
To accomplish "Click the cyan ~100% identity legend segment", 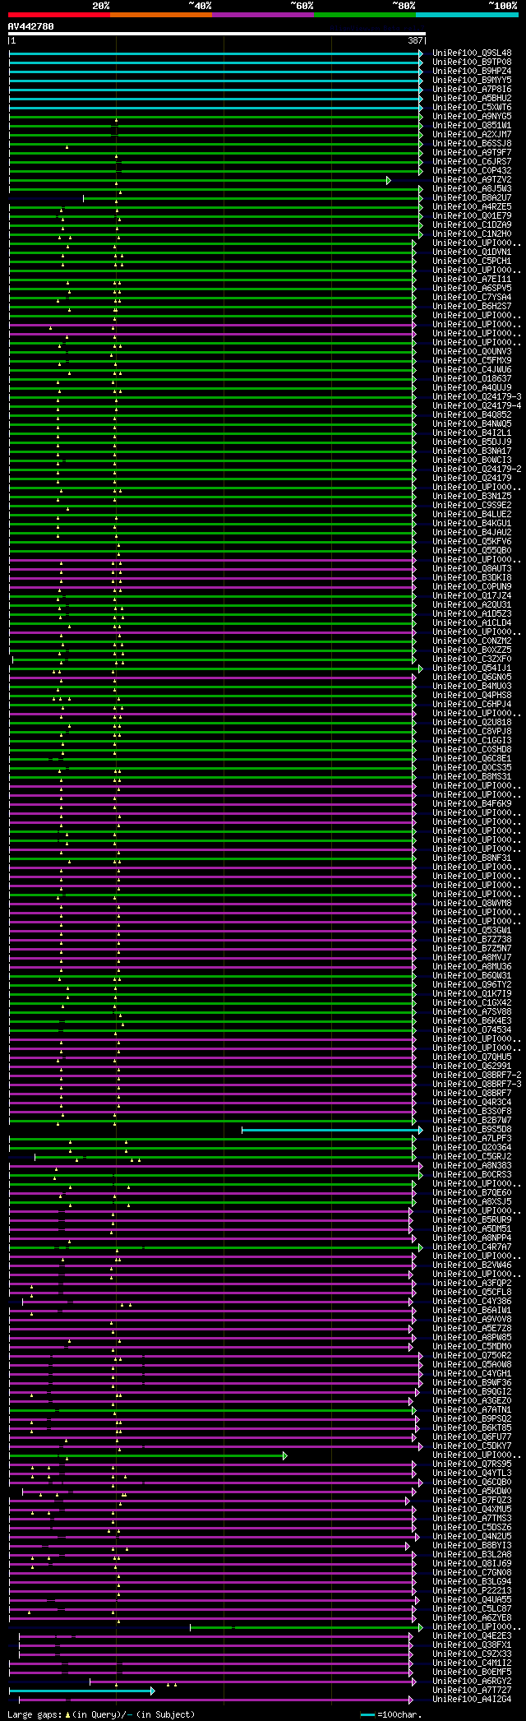I will tap(467, 15).
